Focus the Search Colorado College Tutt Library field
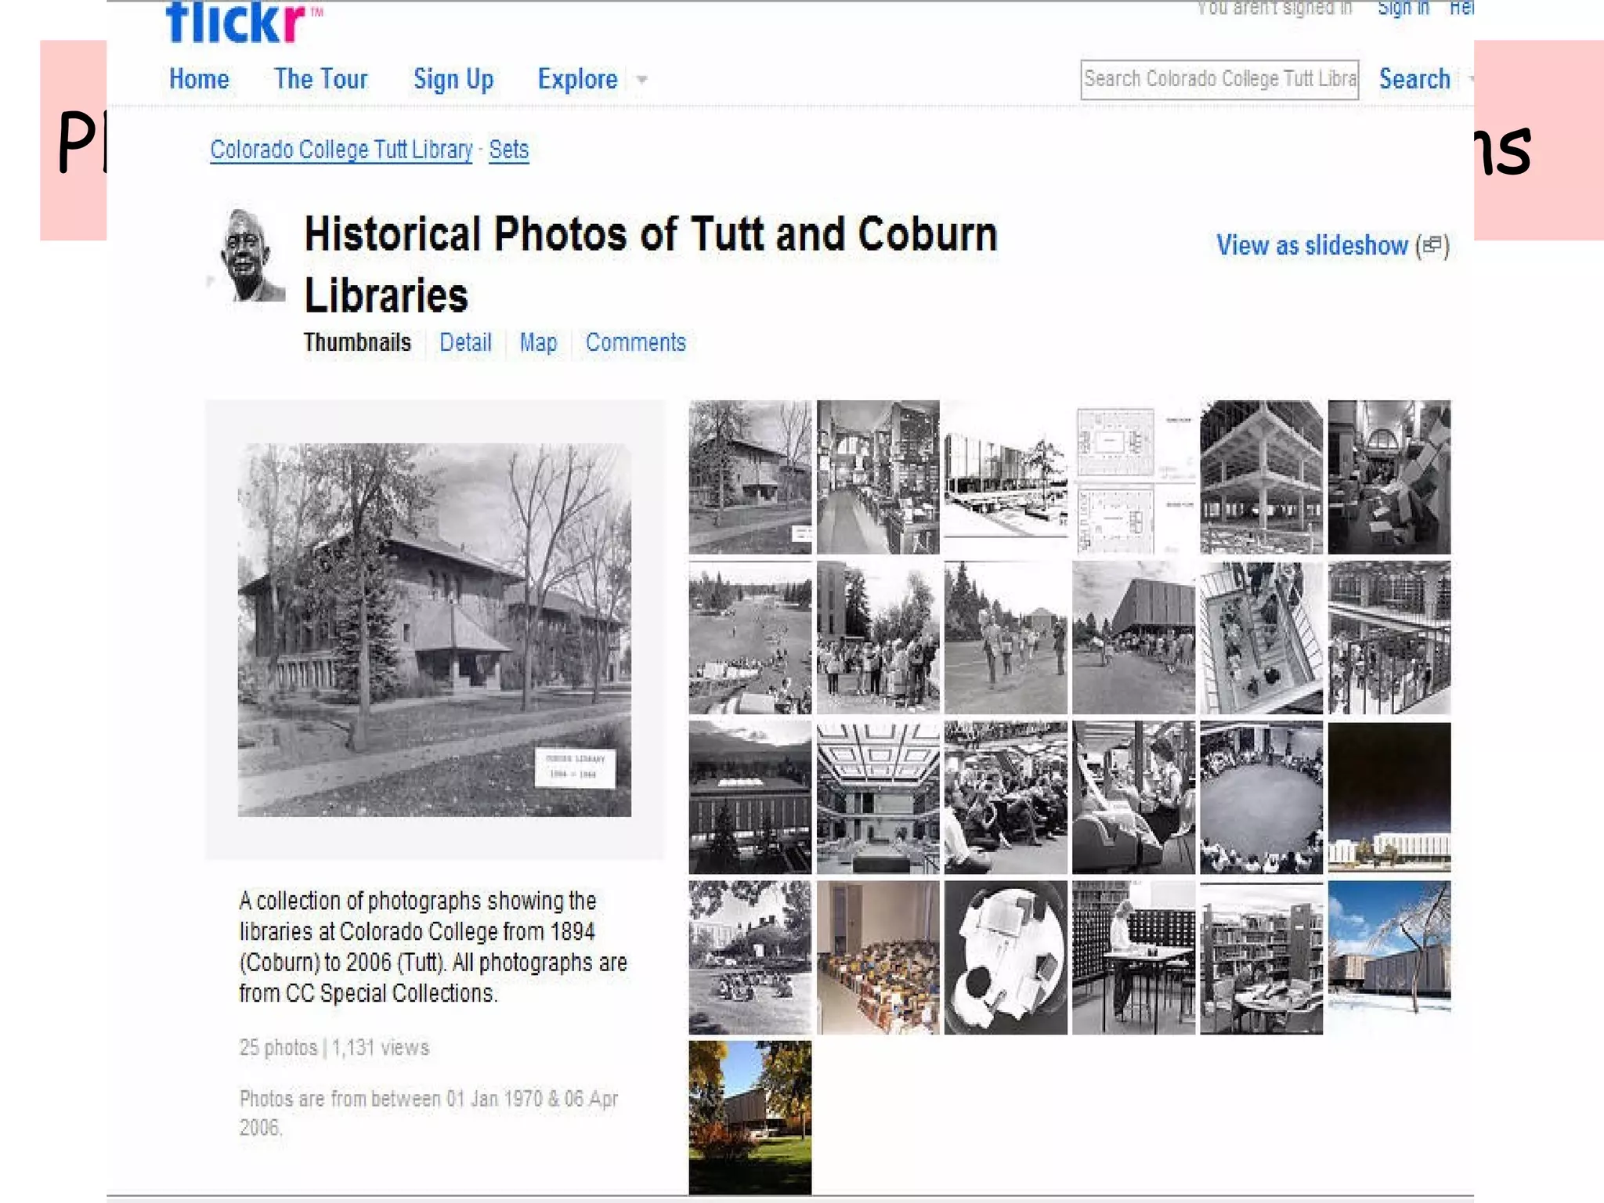The image size is (1604, 1203). click(x=1219, y=79)
